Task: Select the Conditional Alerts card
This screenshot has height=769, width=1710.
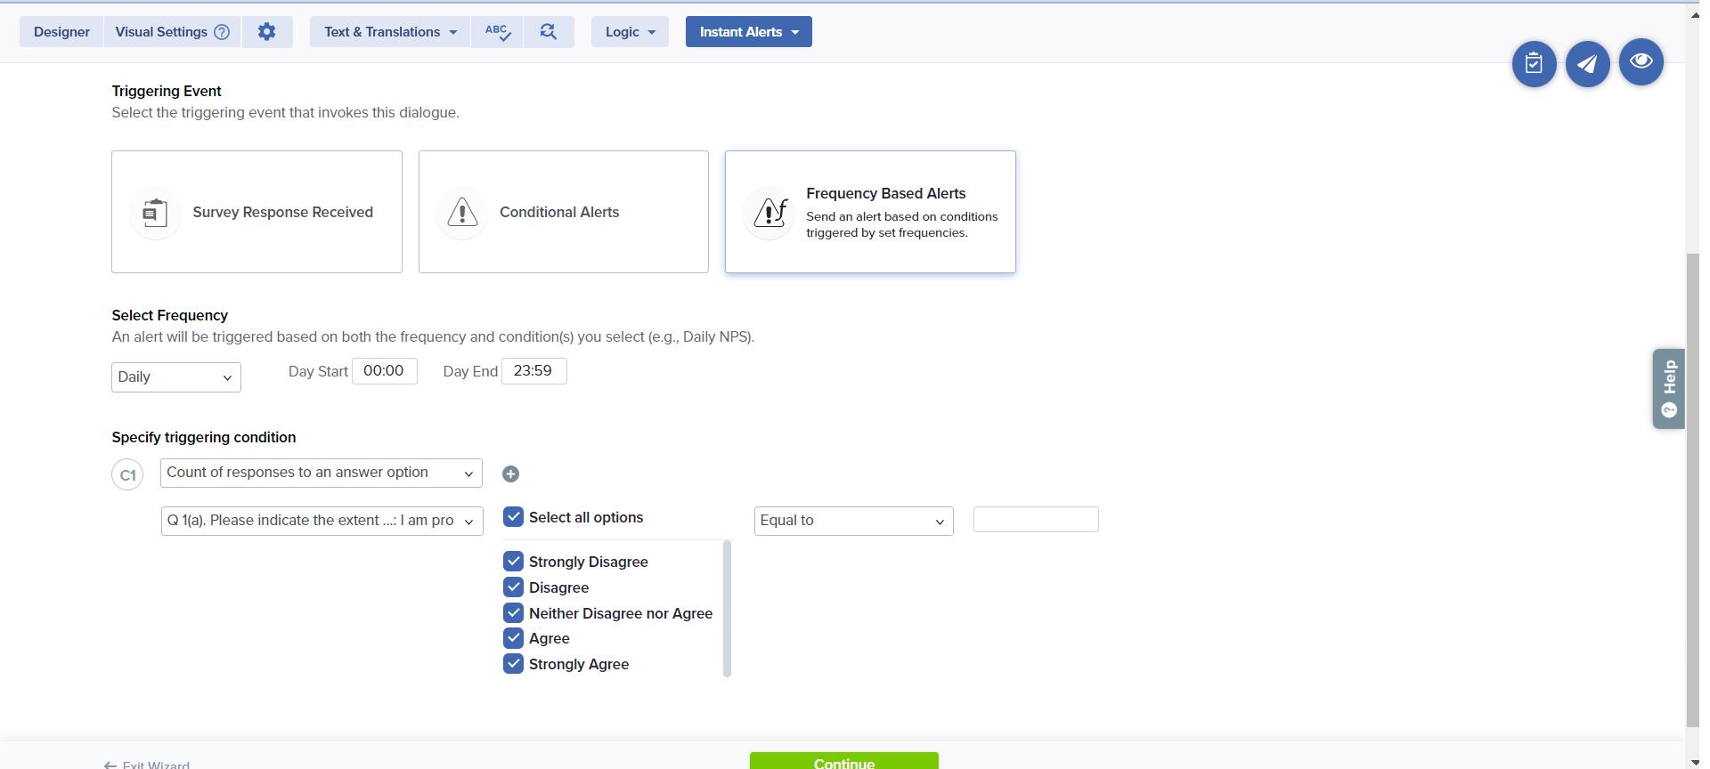Action: point(563,212)
